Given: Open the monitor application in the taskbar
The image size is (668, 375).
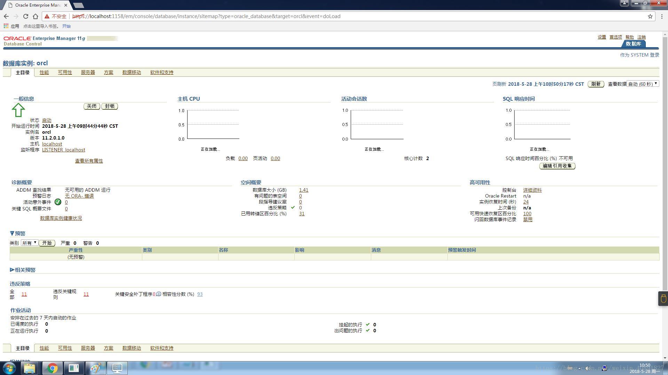Looking at the screenshot, I should [117, 368].
